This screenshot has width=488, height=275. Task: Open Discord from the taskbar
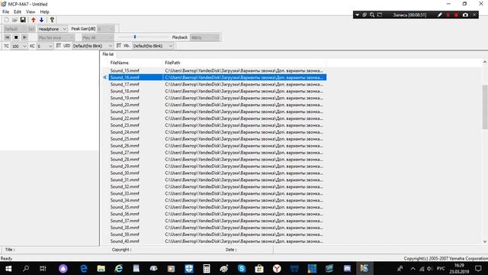pos(348,268)
